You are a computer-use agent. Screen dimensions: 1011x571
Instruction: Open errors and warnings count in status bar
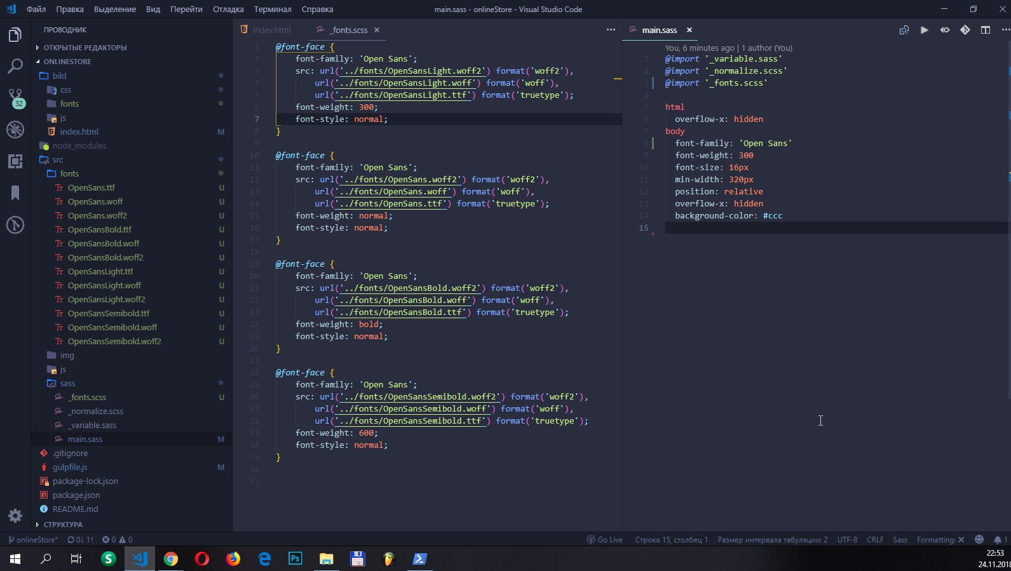tap(118, 540)
